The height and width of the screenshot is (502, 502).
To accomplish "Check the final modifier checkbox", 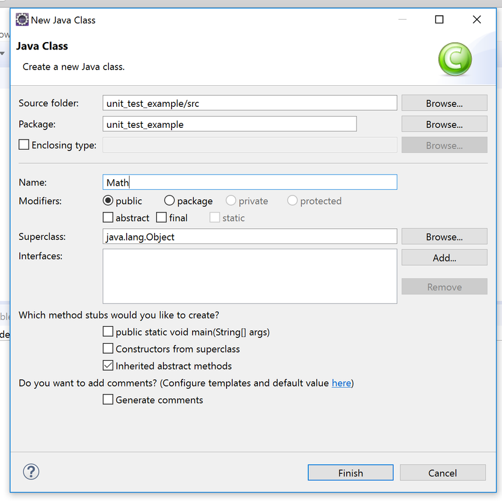I will (x=162, y=218).
